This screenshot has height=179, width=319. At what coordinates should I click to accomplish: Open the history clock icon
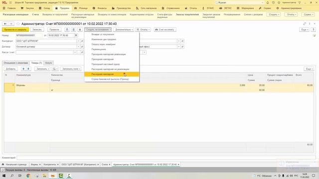click(273, 2)
